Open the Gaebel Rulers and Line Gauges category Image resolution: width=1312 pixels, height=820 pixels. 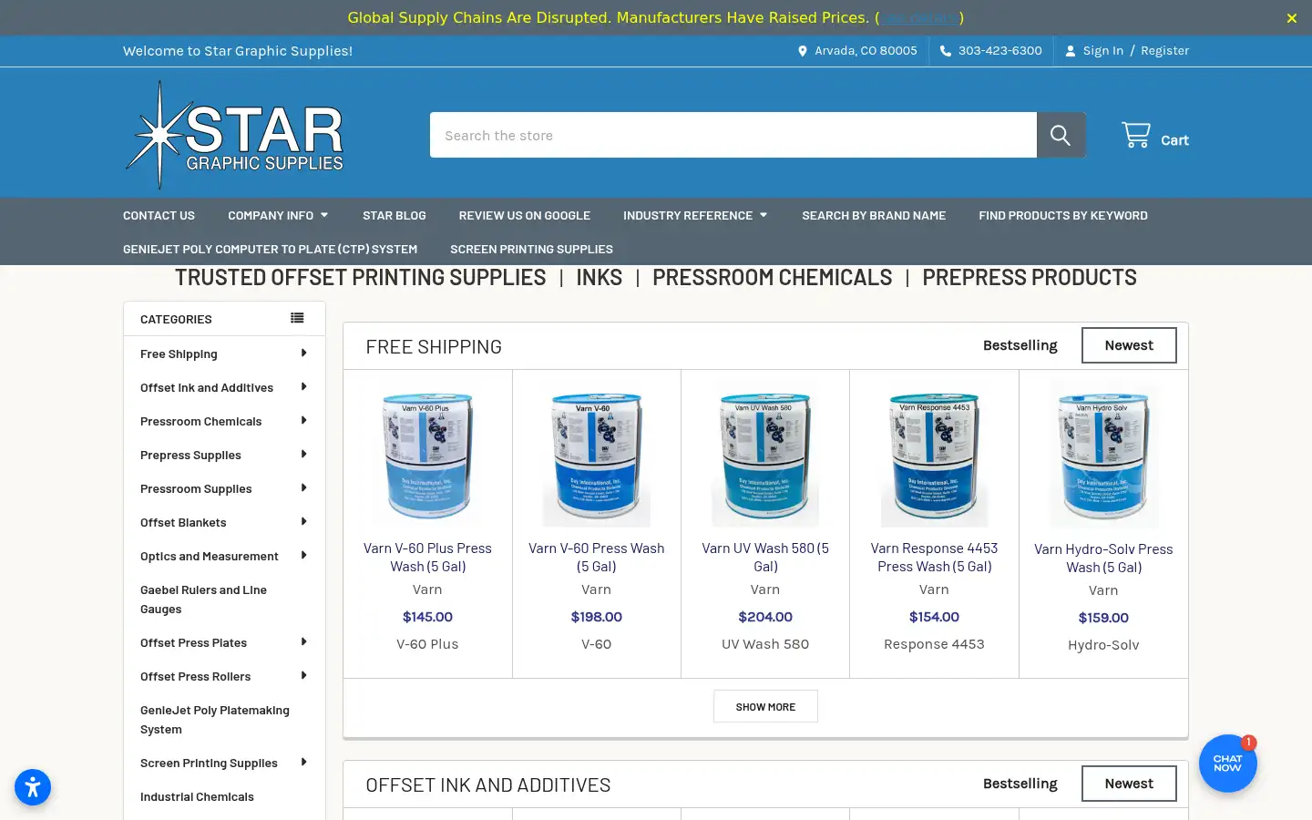point(203,600)
